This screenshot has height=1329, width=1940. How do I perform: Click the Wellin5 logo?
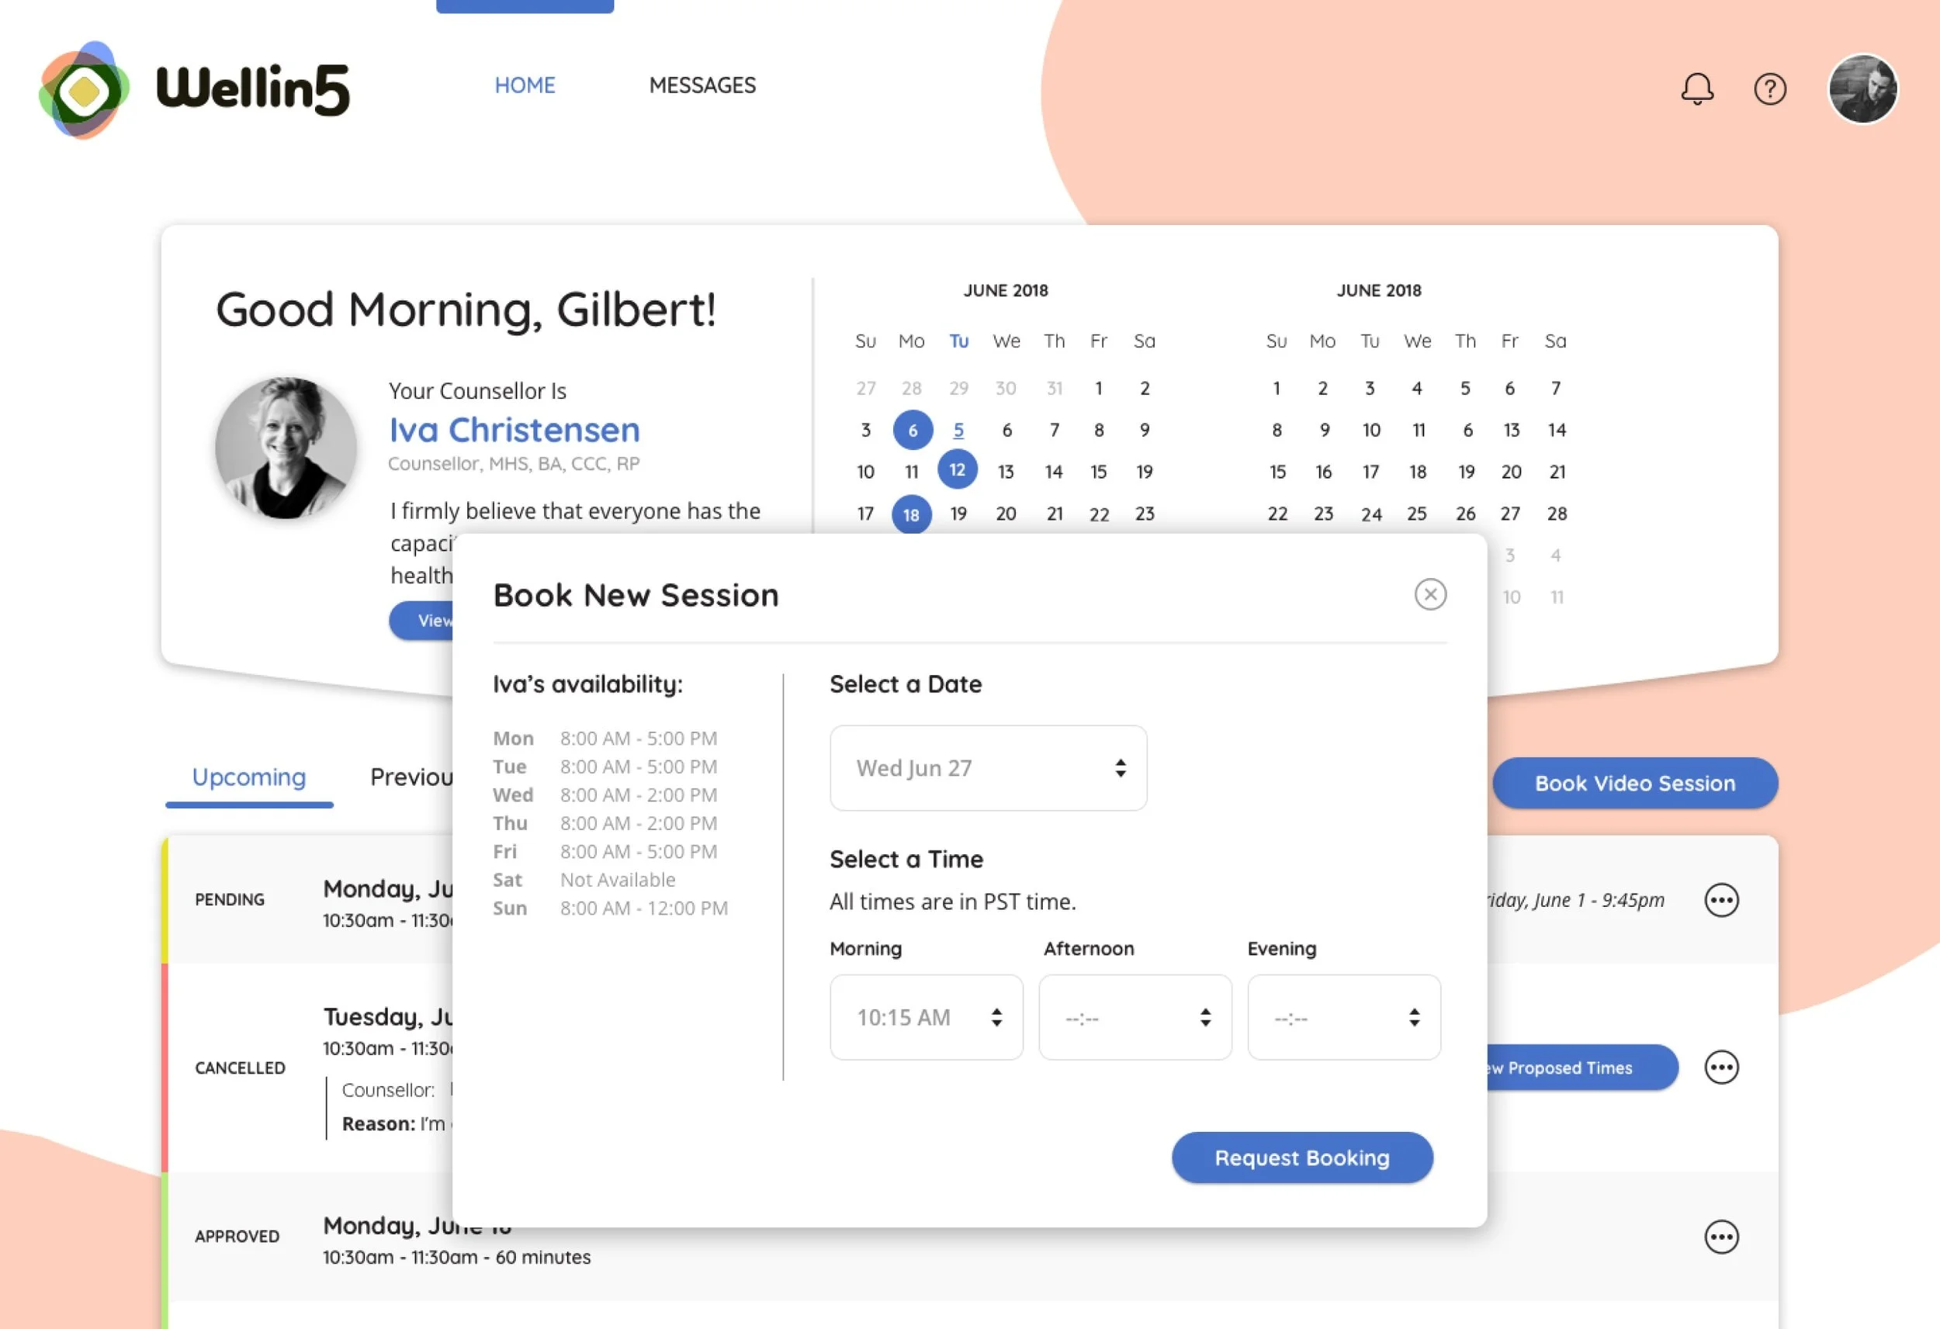coord(195,88)
